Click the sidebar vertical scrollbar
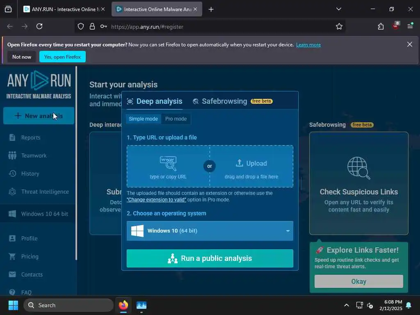 tap(76, 163)
